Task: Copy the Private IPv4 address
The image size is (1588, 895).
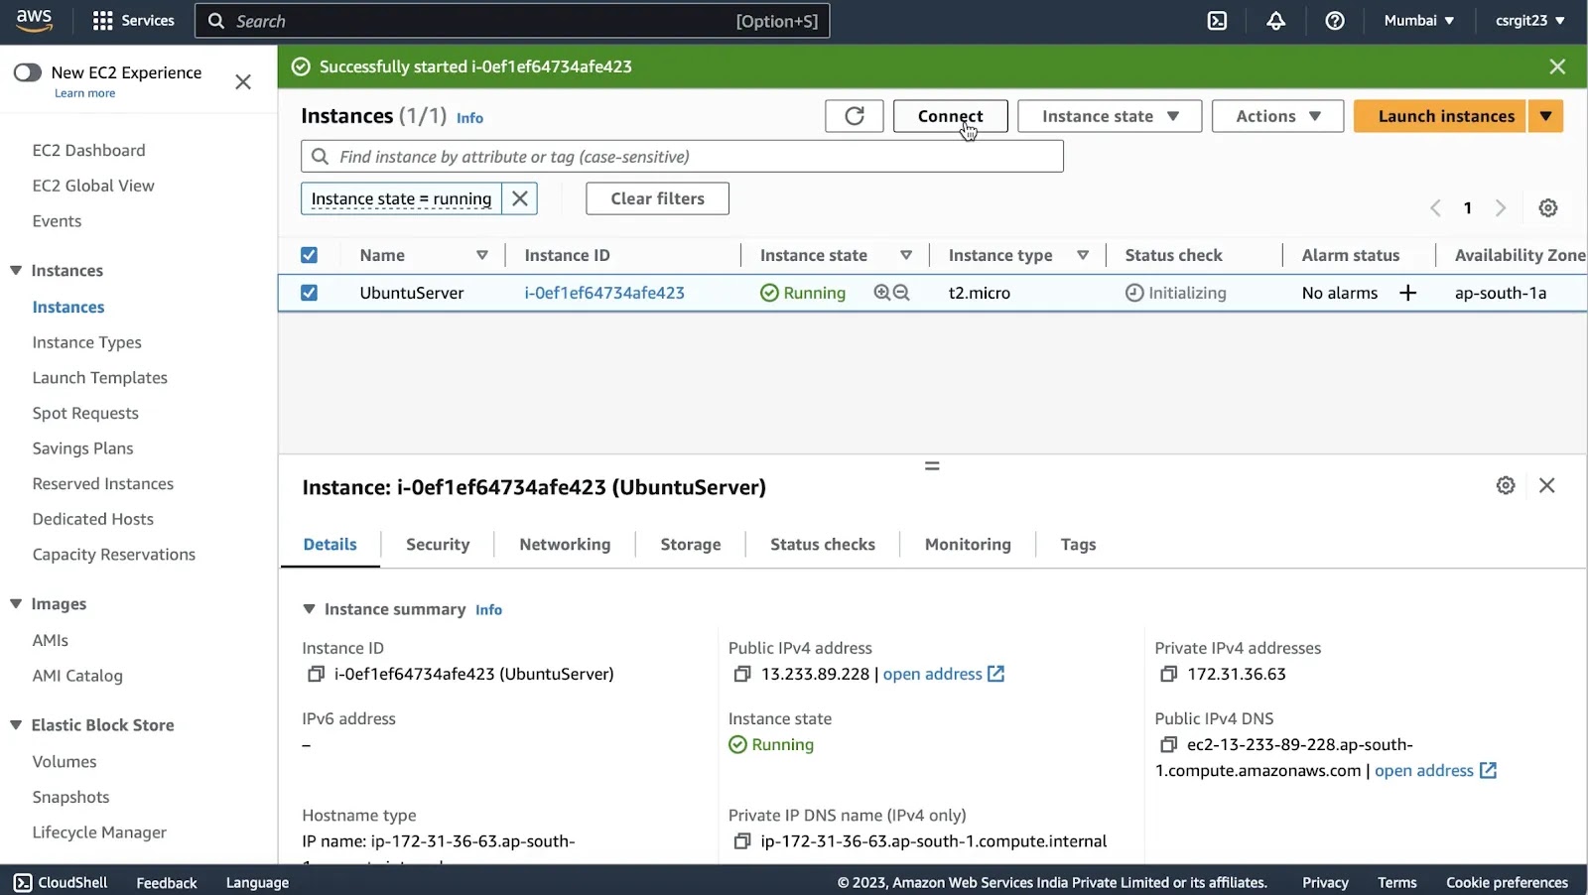Action: 1169,674
